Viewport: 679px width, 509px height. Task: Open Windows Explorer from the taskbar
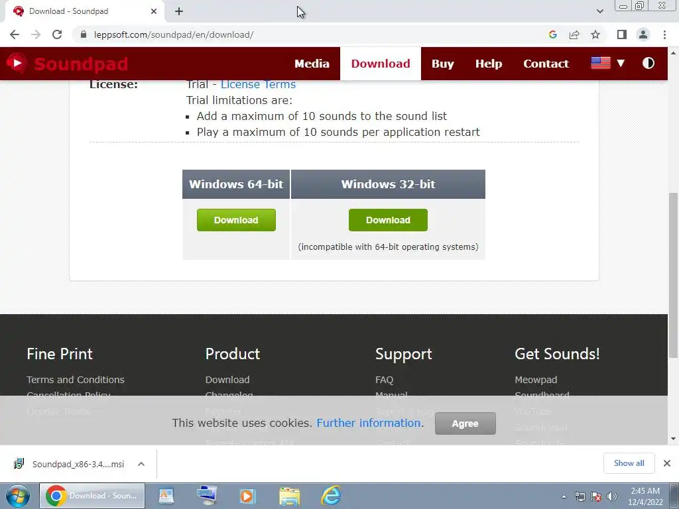[x=289, y=496]
